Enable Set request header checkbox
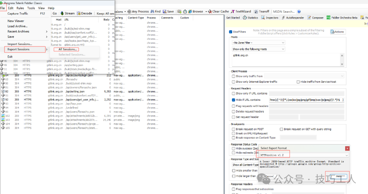The image size is (368, 194). [233, 117]
